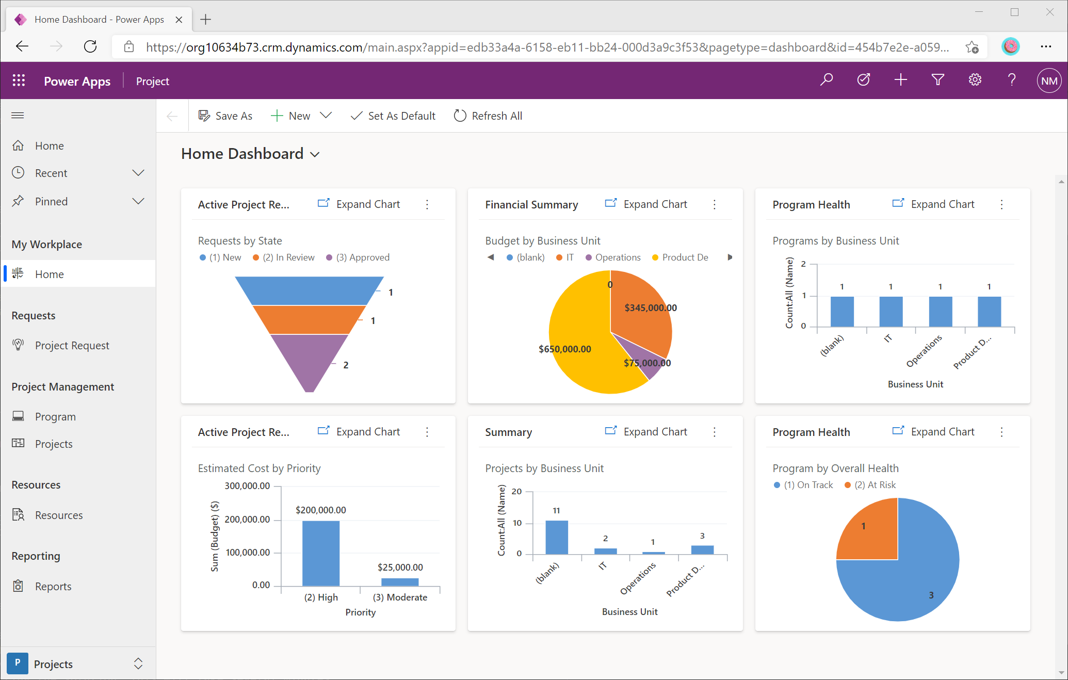
Task: Open the Project Request icon
Action: point(19,345)
